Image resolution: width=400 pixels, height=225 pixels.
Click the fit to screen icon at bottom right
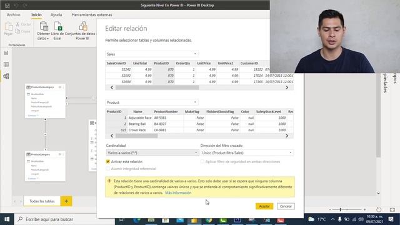pyautogui.click(x=392, y=209)
